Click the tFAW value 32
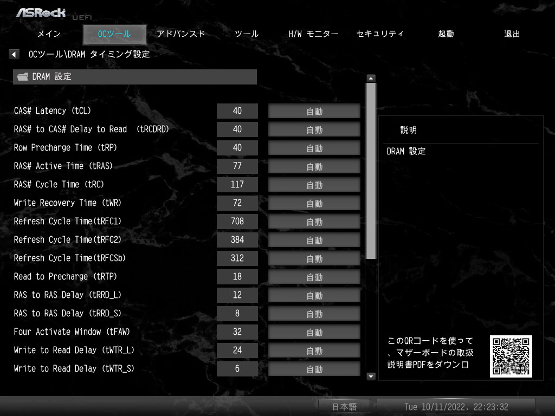 click(x=237, y=331)
